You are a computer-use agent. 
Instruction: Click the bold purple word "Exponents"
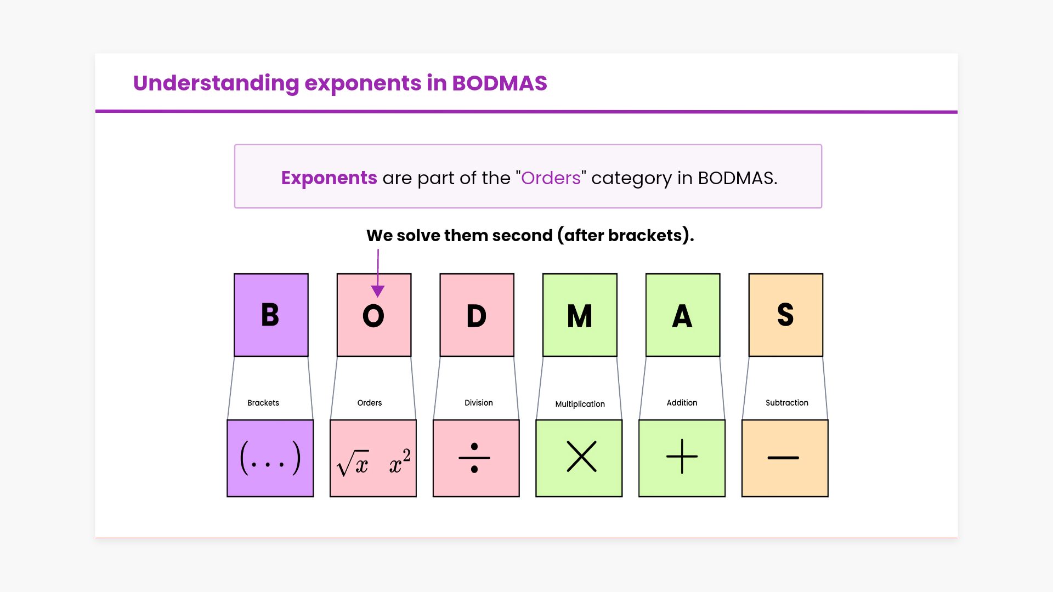click(x=329, y=178)
